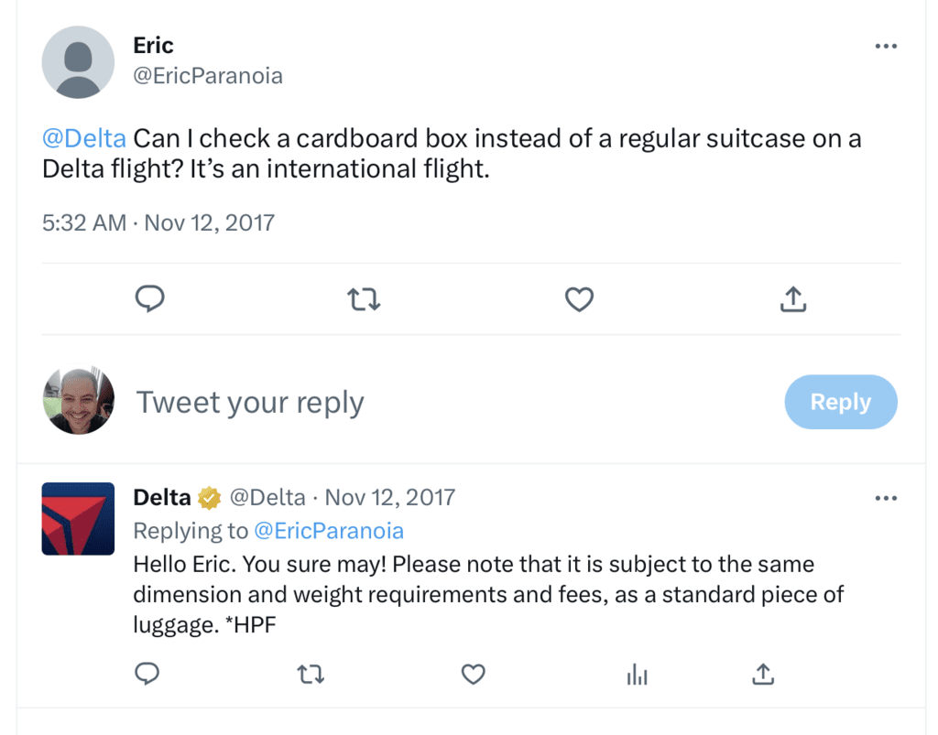Click Eric's profile avatar picture
This screenshot has height=735, width=938.
coord(78,61)
